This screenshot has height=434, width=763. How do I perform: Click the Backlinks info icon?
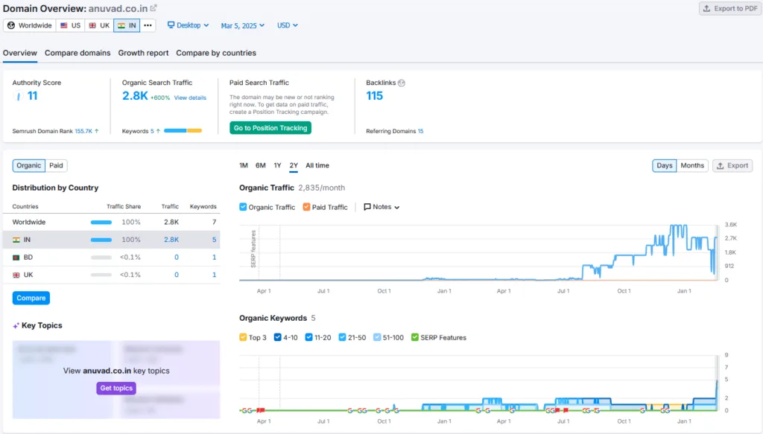pos(402,83)
